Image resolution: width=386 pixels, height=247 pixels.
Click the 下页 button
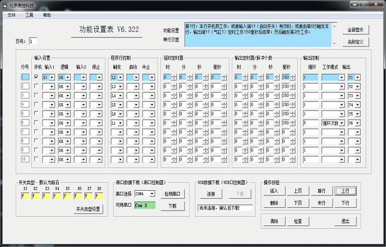(x=298, y=203)
